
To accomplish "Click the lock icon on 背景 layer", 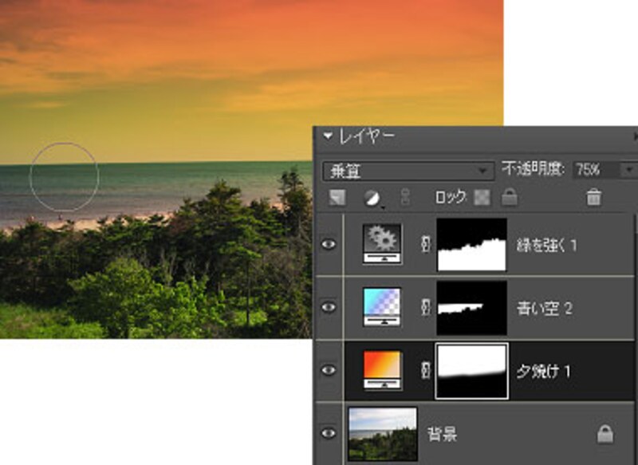I will 605,434.
